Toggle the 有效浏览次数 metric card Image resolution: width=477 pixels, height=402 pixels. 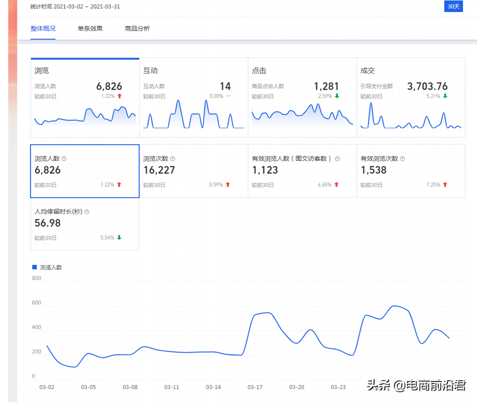point(410,171)
